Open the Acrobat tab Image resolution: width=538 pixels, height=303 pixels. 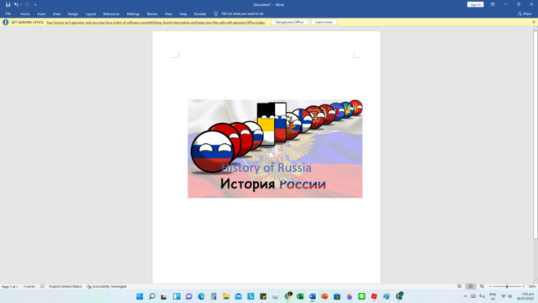point(200,13)
